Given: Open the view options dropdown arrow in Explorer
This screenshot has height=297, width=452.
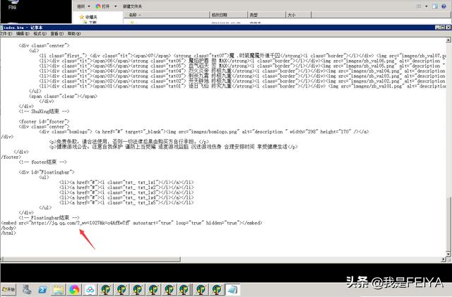Looking at the screenshot, I should [427, 6].
